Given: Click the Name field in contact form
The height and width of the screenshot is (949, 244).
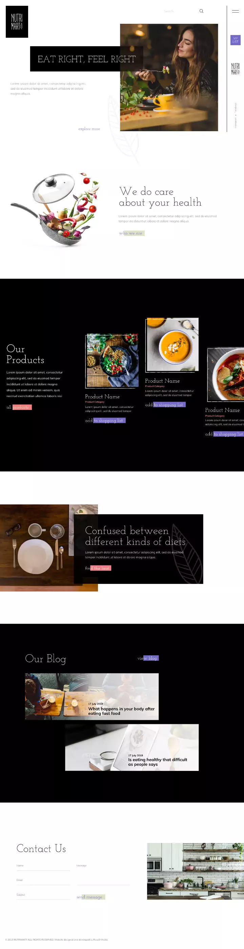Looking at the screenshot, I should pyautogui.click(x=43, y=866).
